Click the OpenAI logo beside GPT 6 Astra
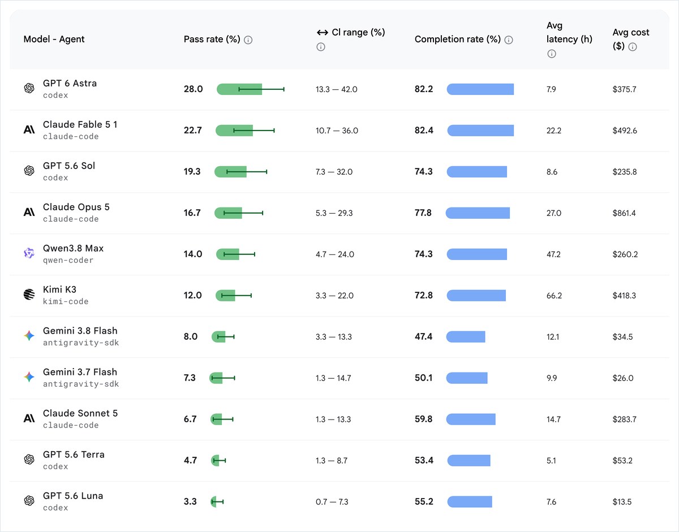This screenshot has height=532, width=679. click(x=29, y=89)
